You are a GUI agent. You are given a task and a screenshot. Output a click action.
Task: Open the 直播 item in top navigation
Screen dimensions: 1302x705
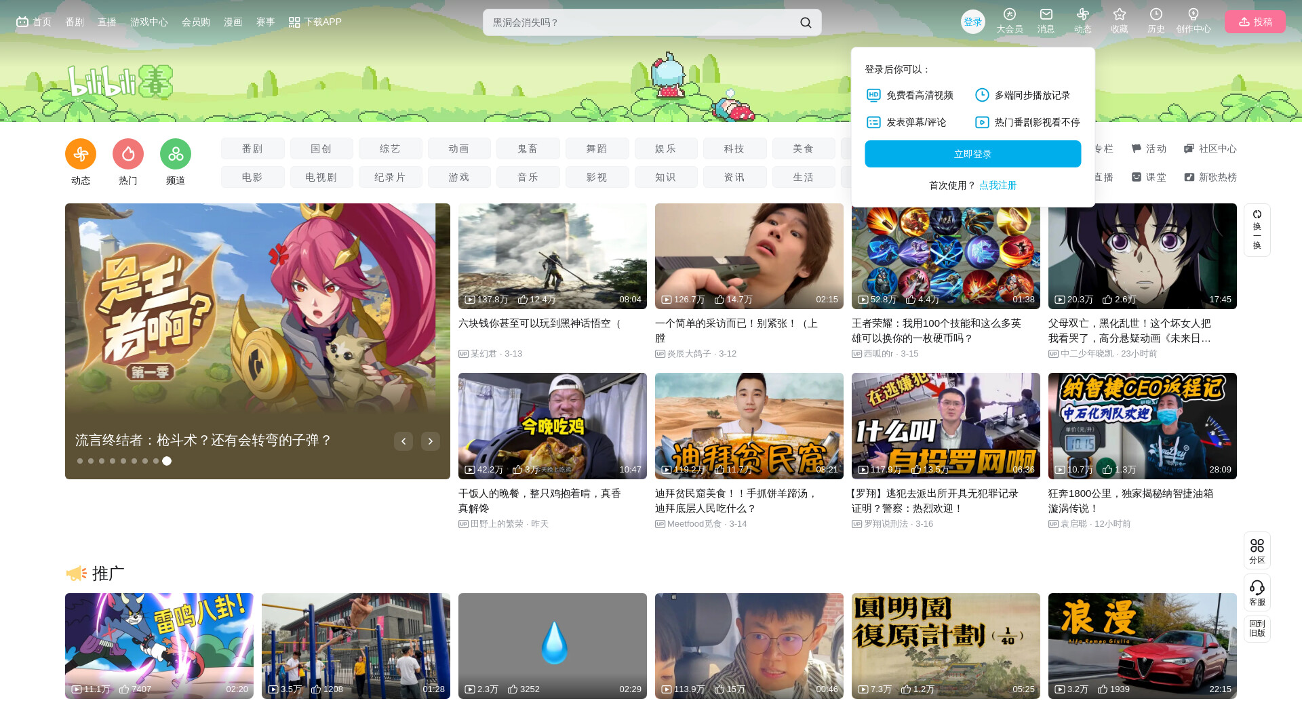(107, 22)
